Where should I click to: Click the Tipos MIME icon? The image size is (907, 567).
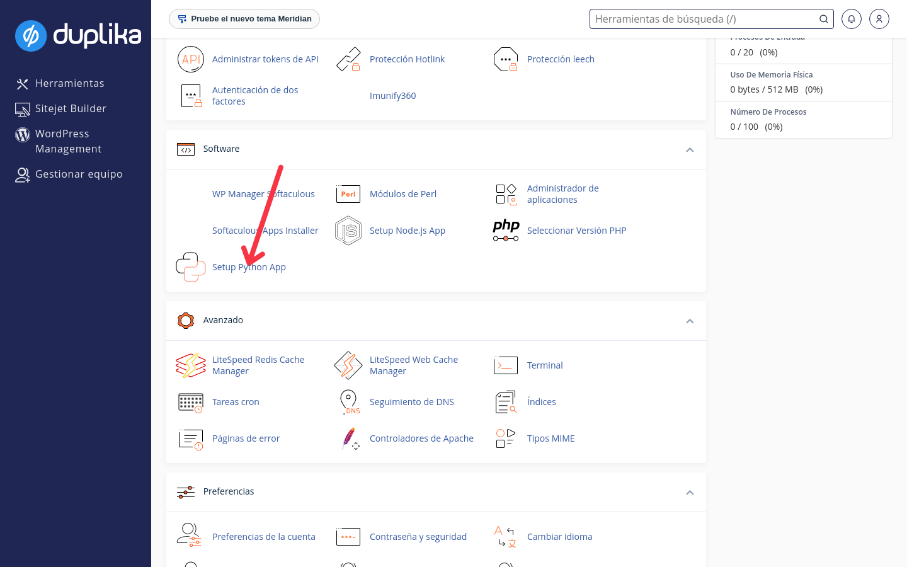tap(506, 438)
